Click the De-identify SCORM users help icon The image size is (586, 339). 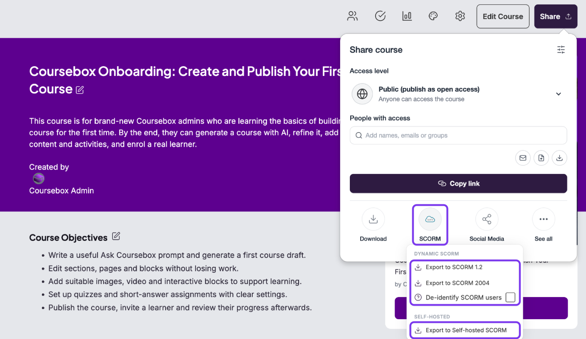pos(418,297)
